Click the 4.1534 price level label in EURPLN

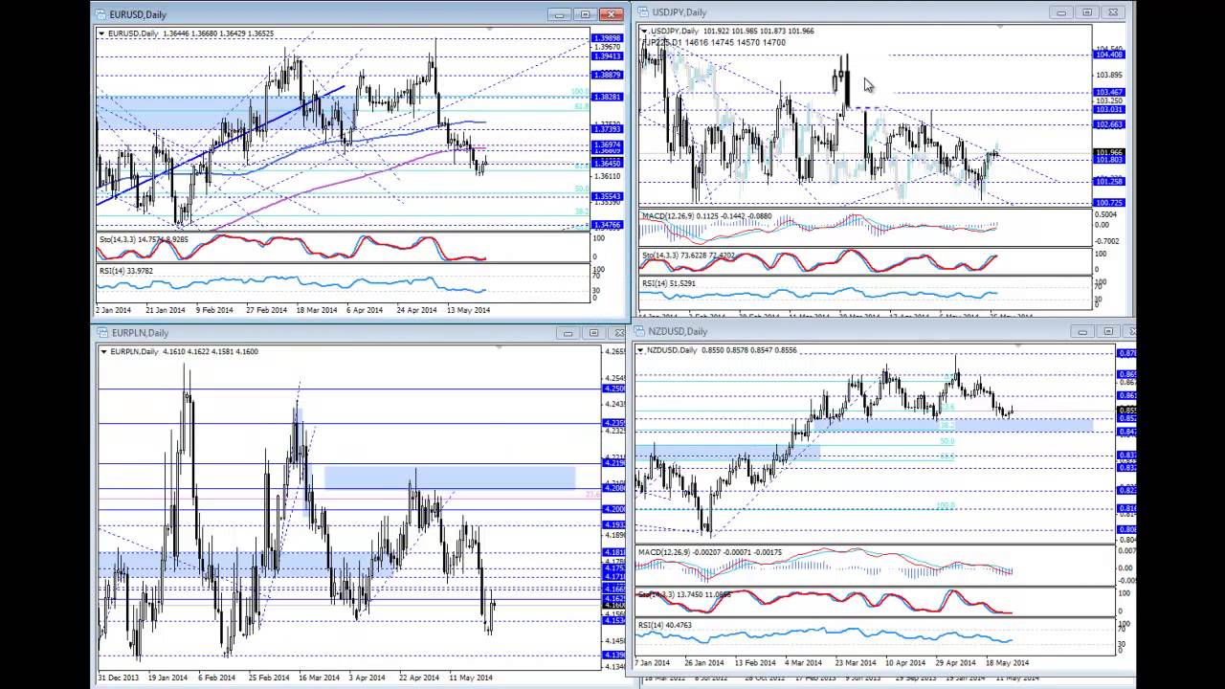pyautogui.click(x=613, y=620)
